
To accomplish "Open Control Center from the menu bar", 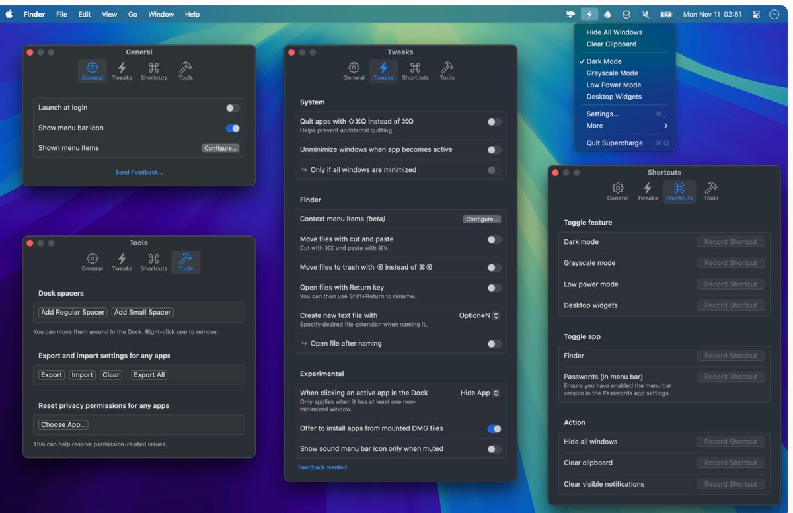I will (756, 14).
